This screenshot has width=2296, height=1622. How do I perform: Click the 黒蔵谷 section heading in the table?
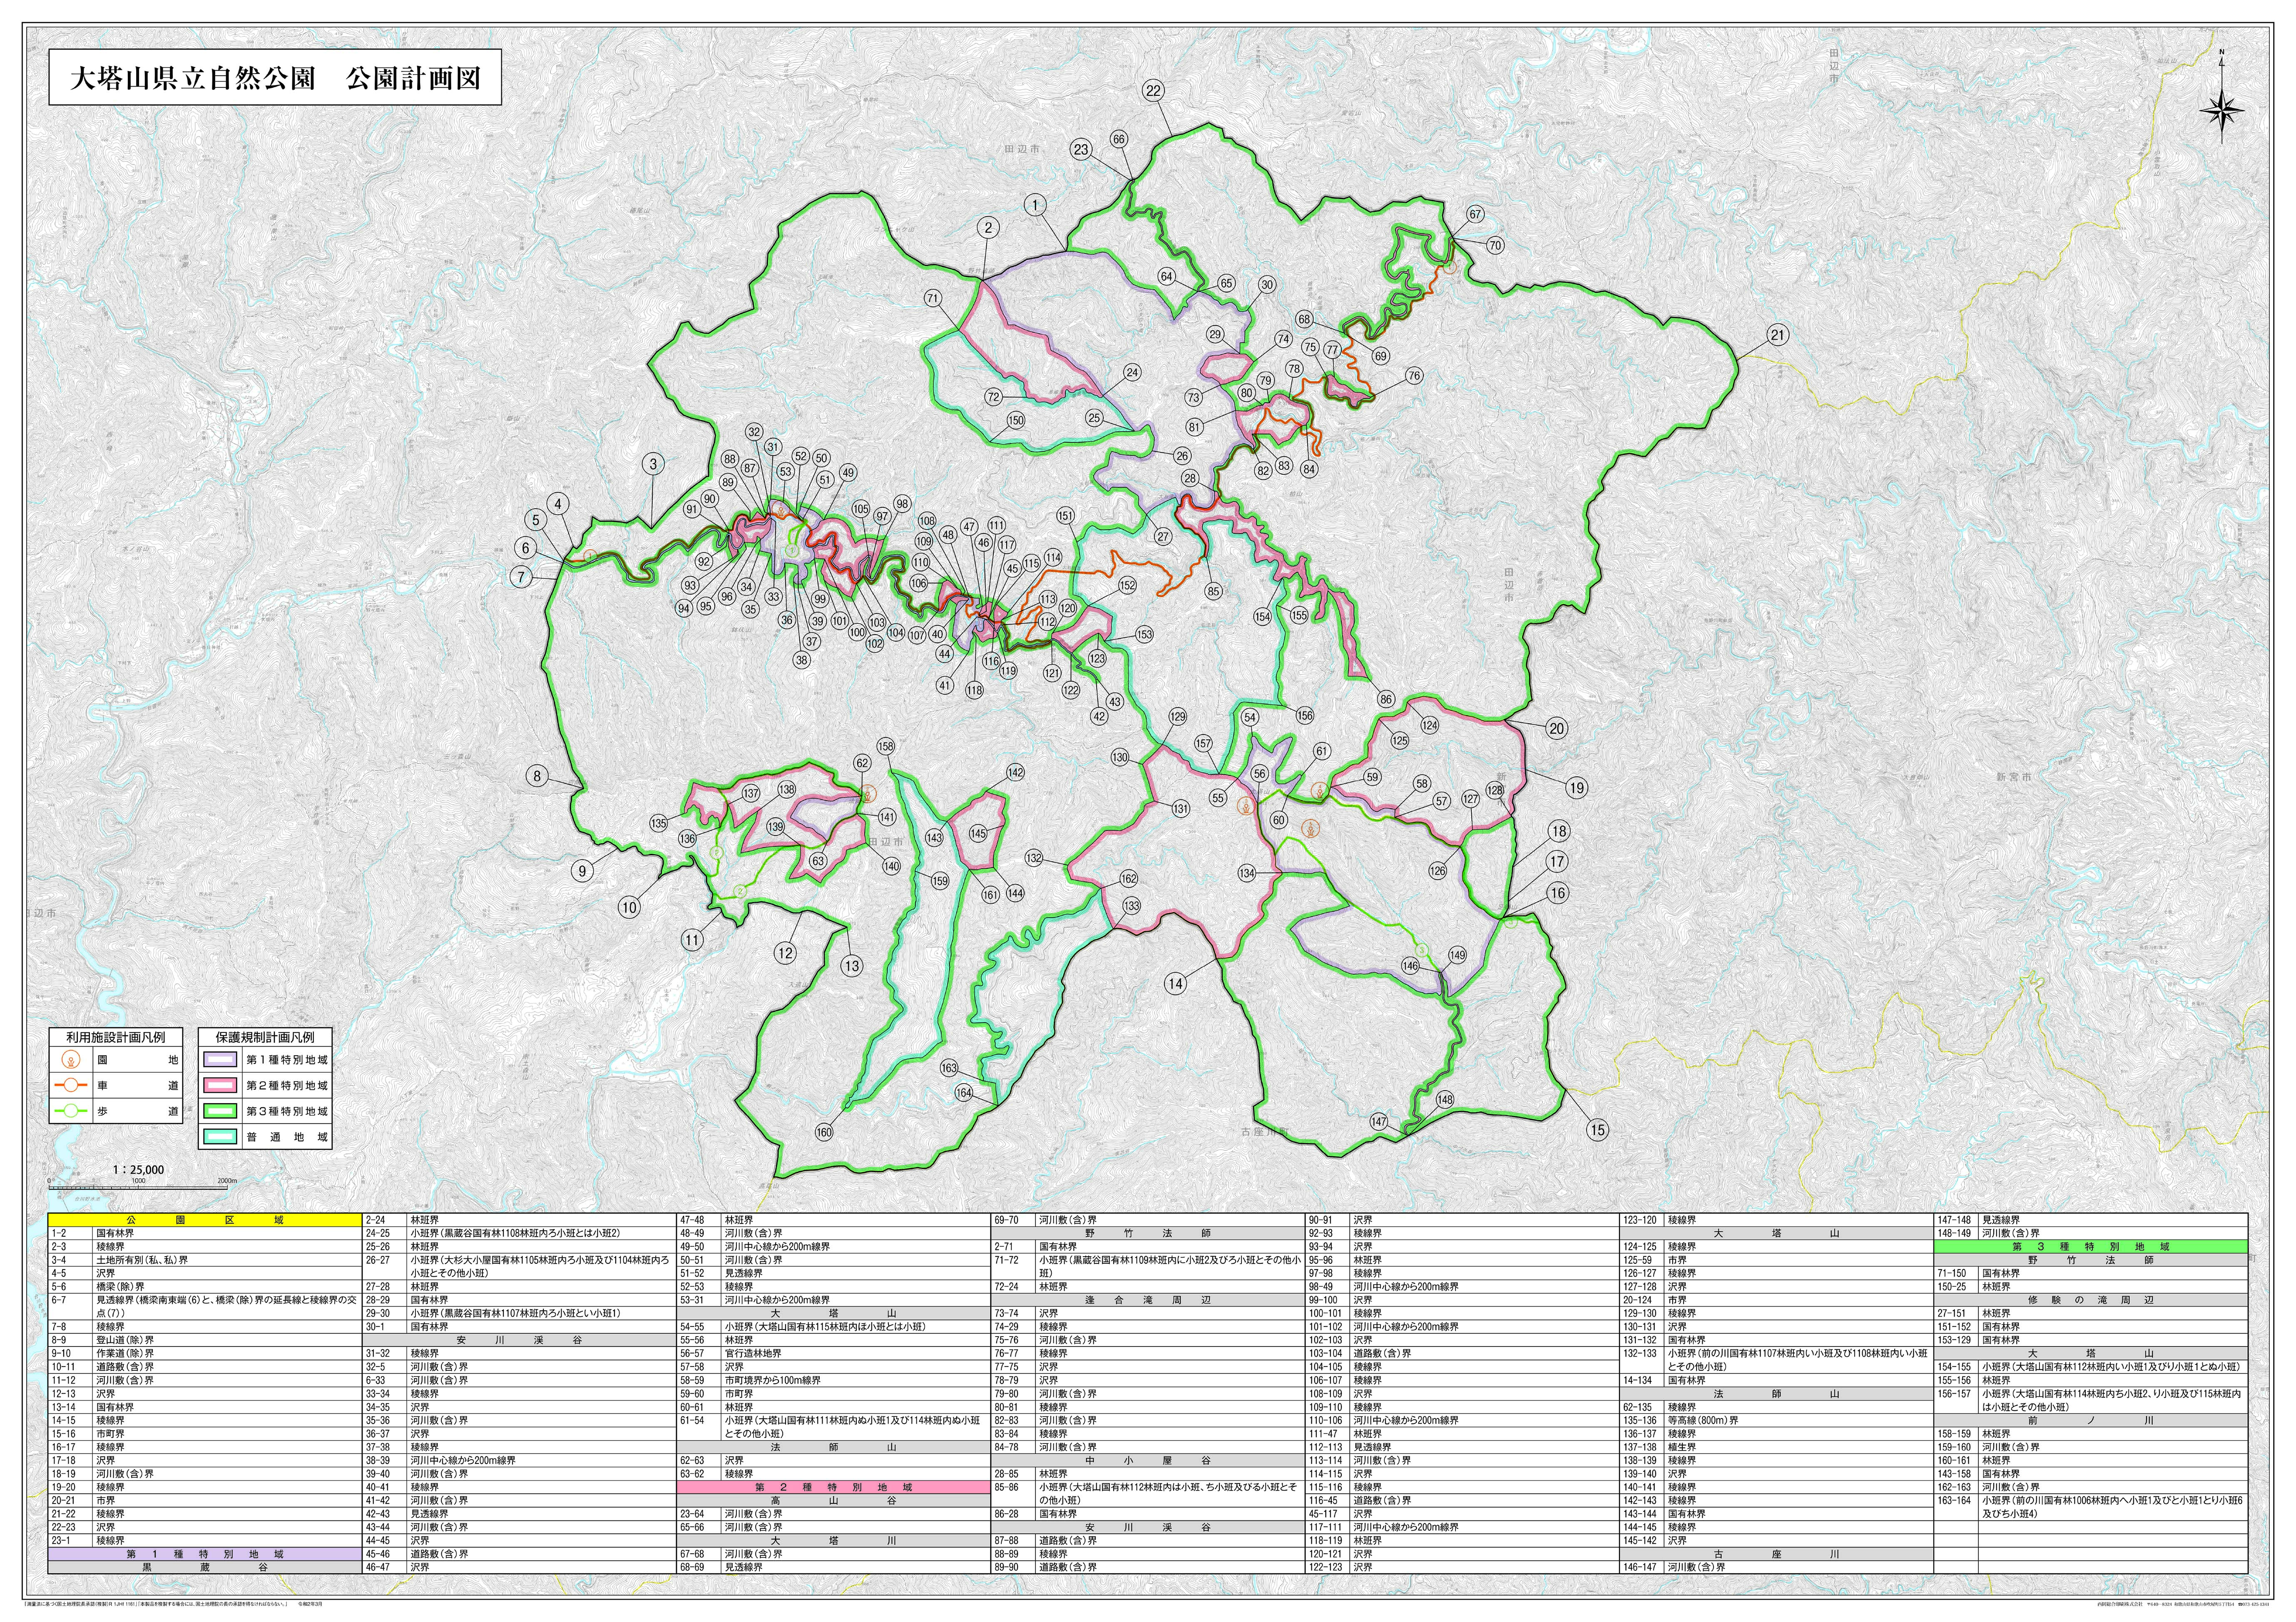[204, 1568]
